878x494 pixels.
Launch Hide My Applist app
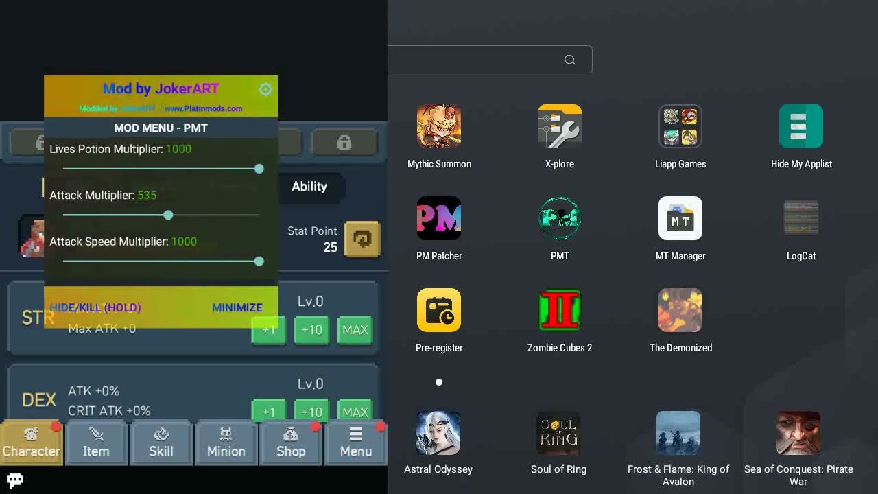[x=801, y=126]
